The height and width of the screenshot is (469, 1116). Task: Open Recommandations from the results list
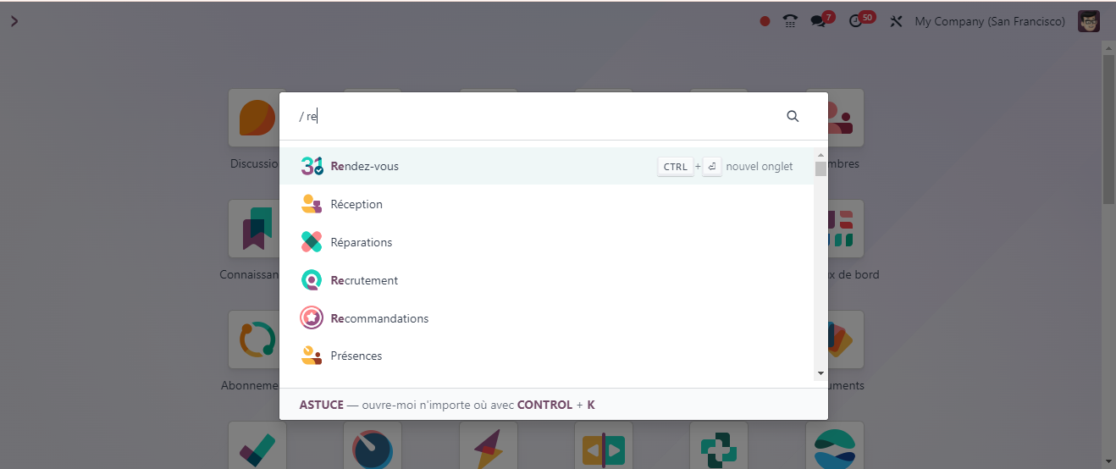[379, 318]
